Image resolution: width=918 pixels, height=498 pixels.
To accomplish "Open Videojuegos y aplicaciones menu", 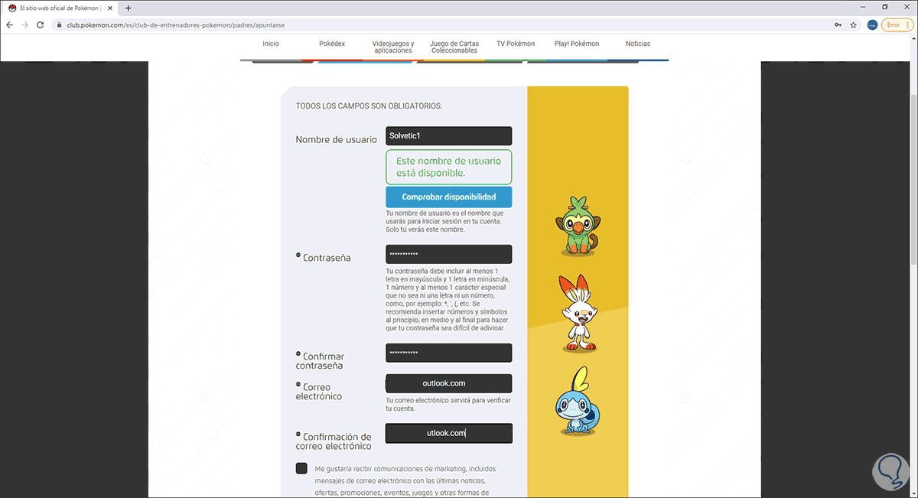I will pyautogui.click(x=393, y=47).
